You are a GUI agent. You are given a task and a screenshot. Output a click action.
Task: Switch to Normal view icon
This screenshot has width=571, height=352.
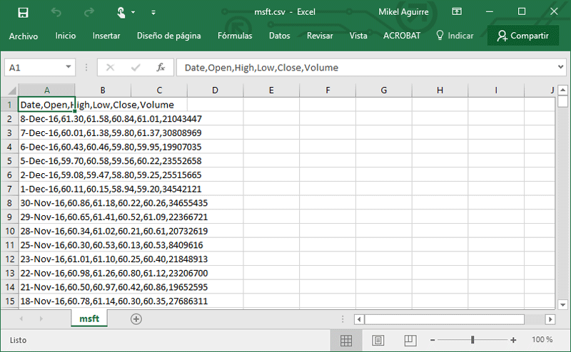(345, 340)
